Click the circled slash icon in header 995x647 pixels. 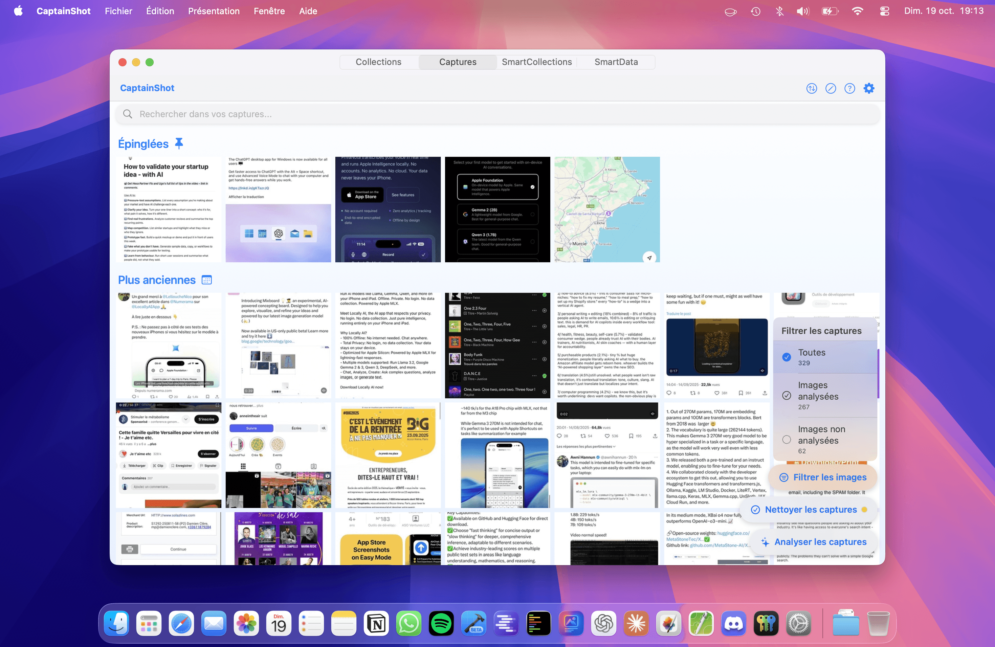click(x=831, y=88)
